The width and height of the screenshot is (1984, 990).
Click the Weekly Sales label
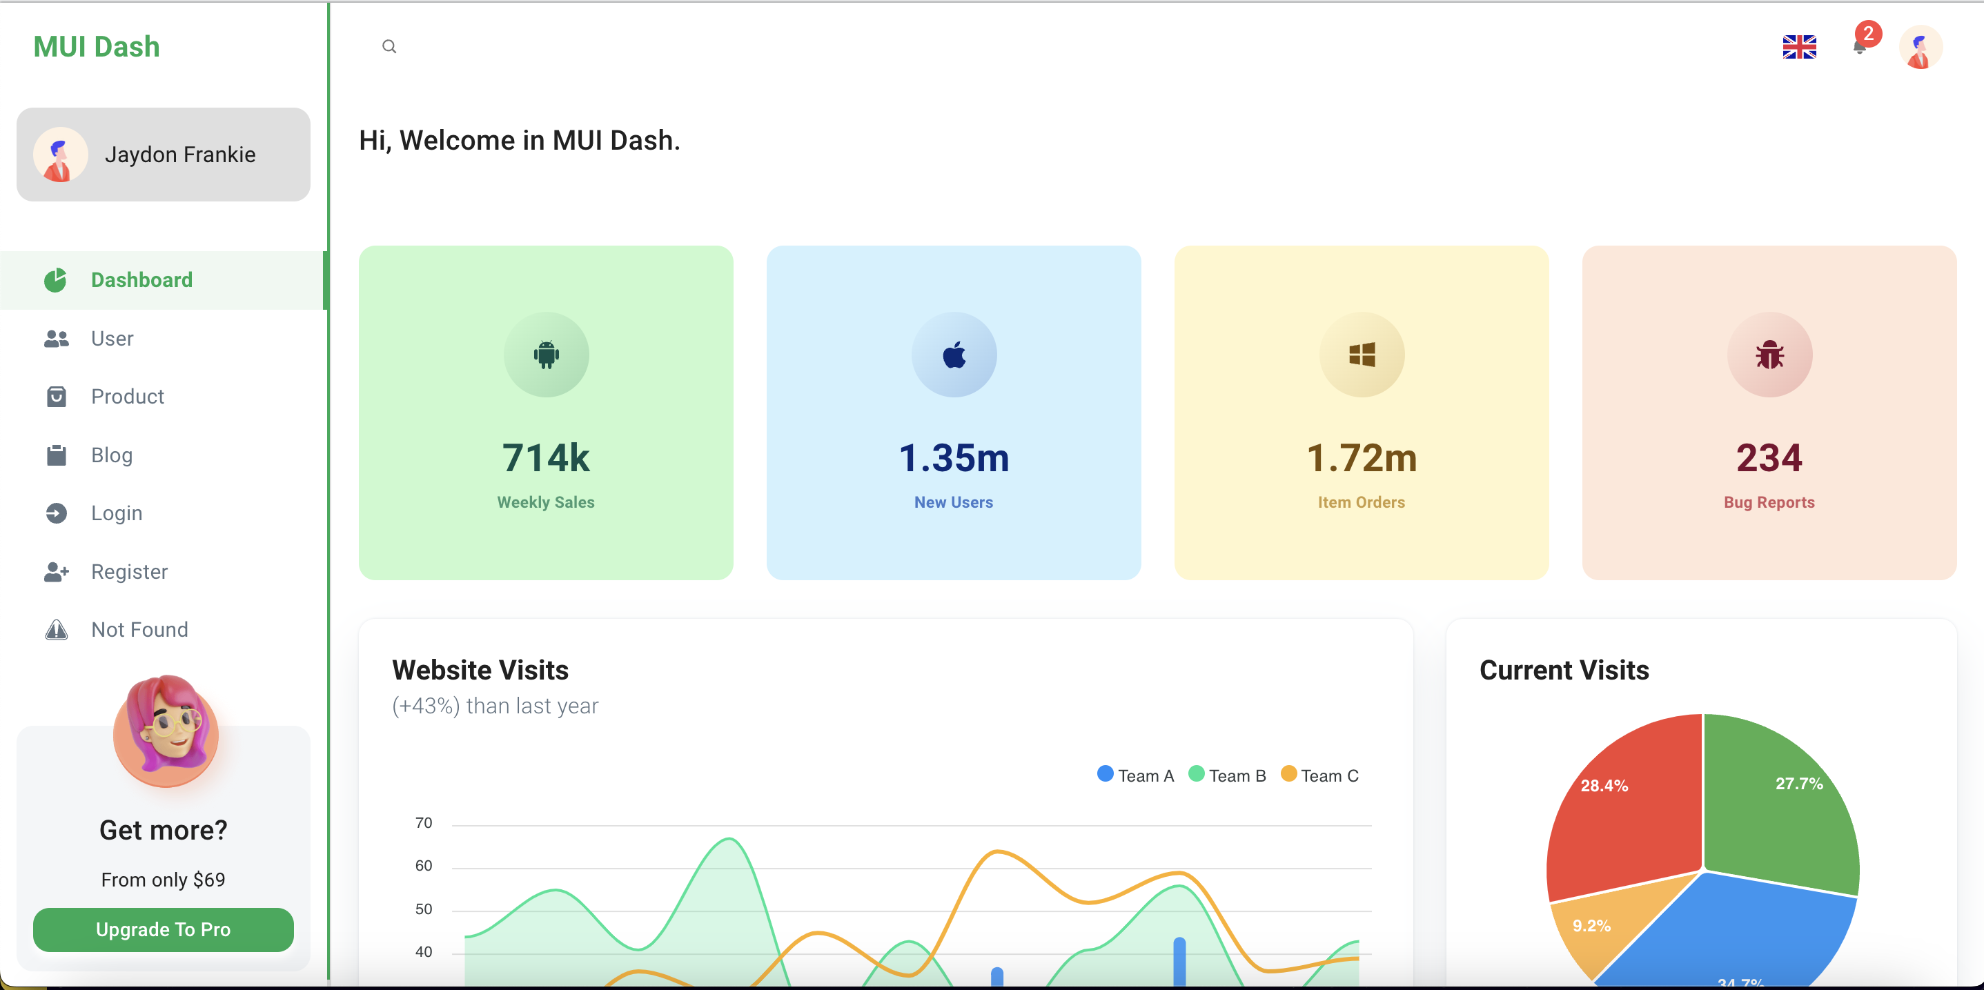pos(546,502)
